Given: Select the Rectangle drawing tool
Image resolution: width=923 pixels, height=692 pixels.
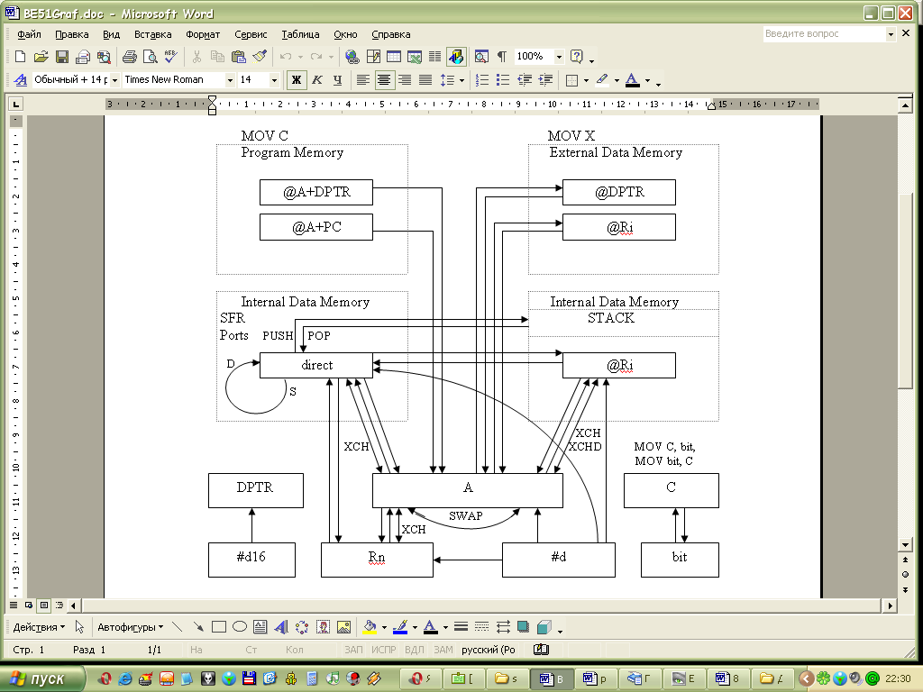Looking at the screenshot, I should click(x=219, y=627).
